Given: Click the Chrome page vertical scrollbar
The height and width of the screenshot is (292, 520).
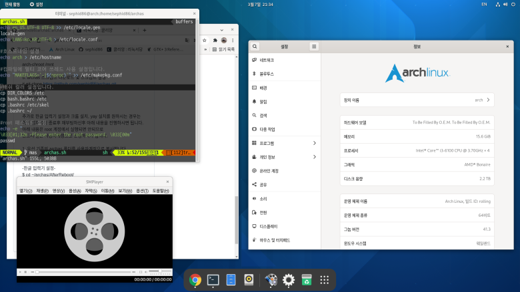Looking at the screenshot, I should tap(237, 220).
